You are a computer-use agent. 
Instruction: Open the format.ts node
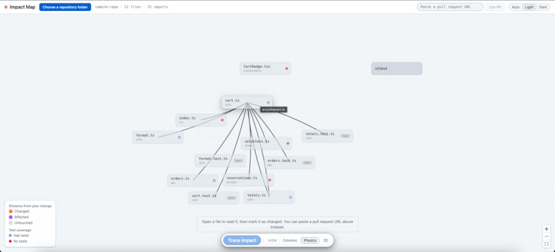click(158, 137)
